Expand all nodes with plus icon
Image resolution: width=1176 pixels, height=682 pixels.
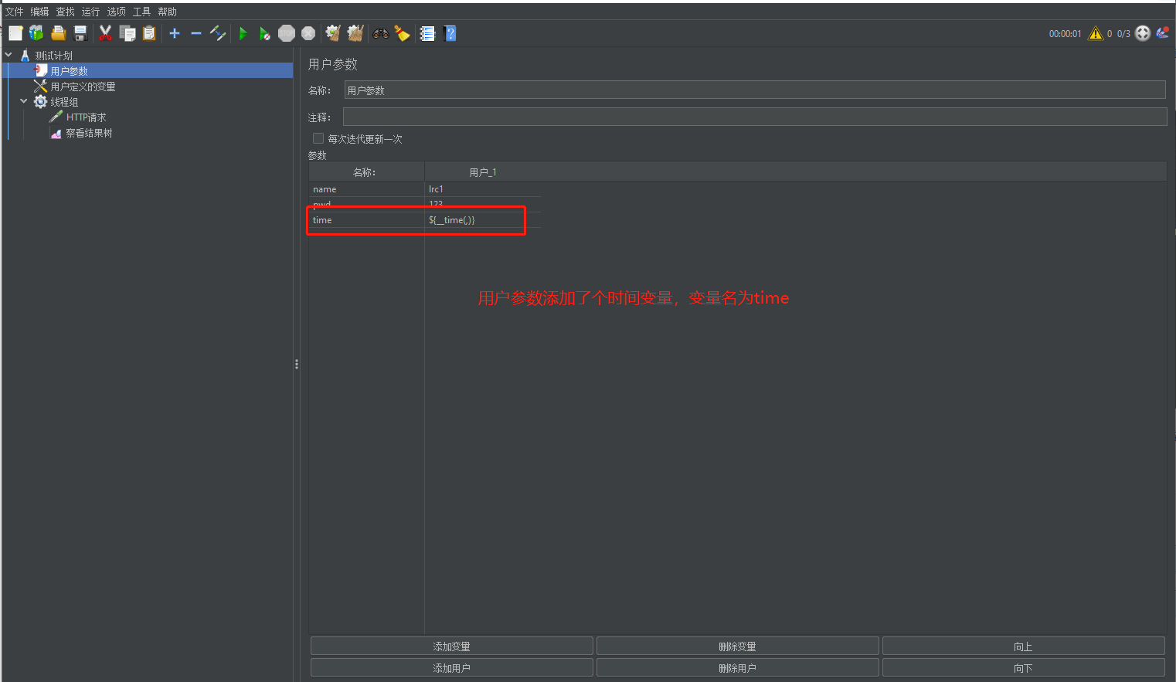click(x=175, y=33)
